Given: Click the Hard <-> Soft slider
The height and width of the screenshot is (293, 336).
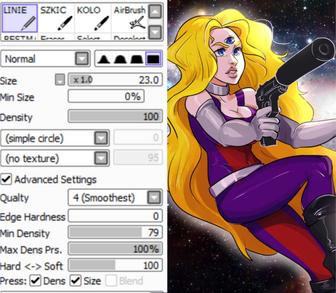Looking at the screenshot, I should (115, 265).
